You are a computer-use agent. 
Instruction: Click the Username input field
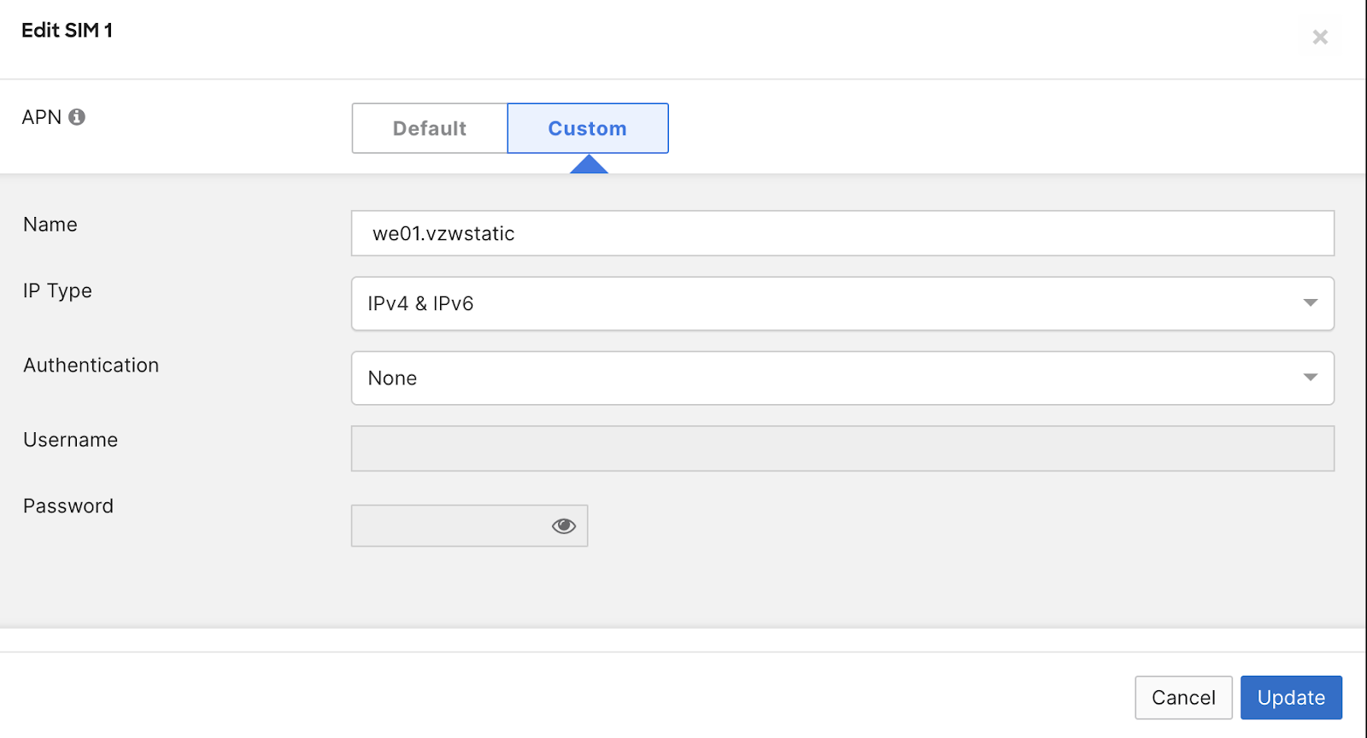click(842, 448)
